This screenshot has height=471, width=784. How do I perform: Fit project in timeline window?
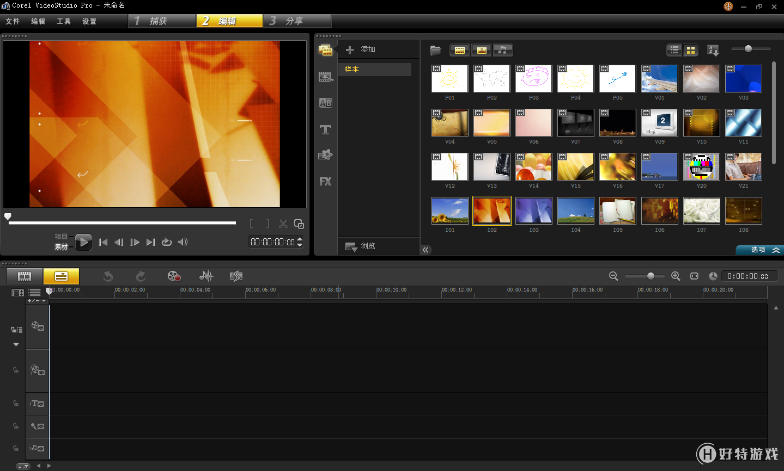click(694, 276)
